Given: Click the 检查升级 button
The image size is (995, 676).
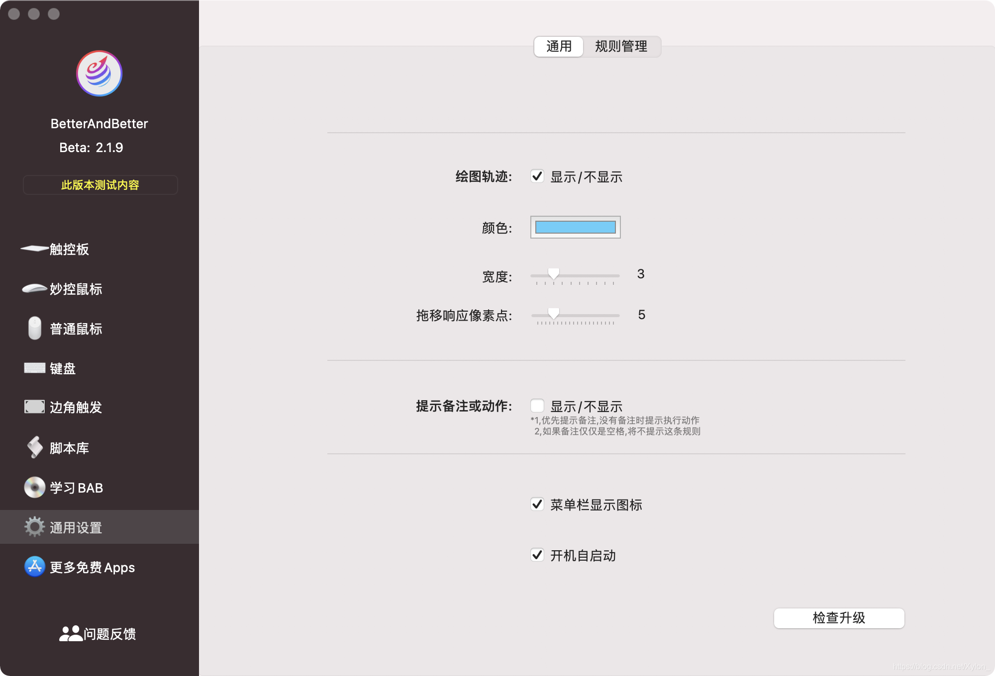Looking at the screenshot, I should tap(839, 618).
